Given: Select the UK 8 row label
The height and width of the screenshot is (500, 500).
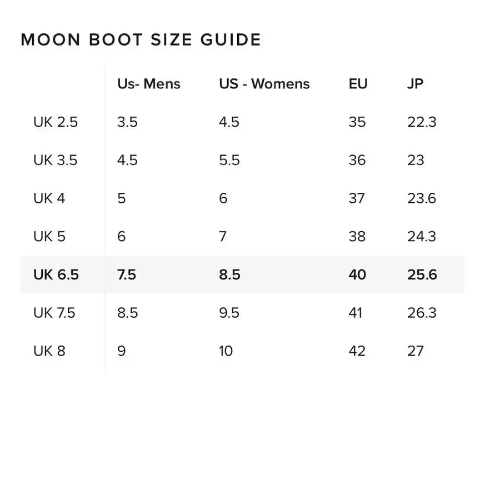Looking at the screenshot, I should pyautogui.click(x=49, y=351).
